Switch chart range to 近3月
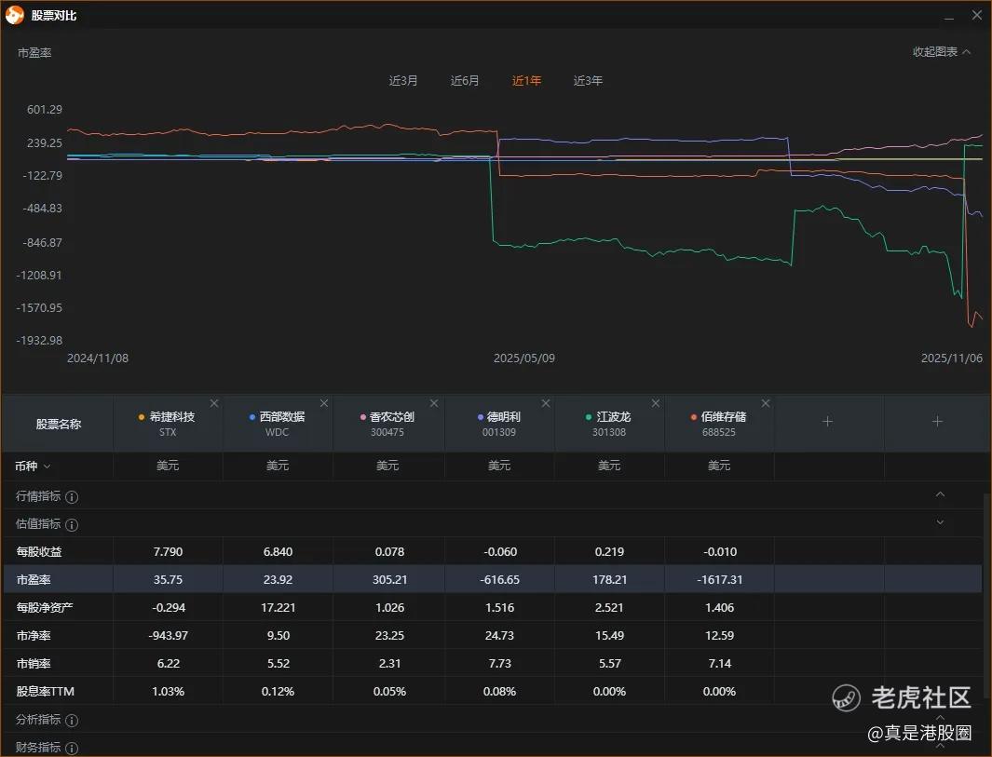 (403, 81)
